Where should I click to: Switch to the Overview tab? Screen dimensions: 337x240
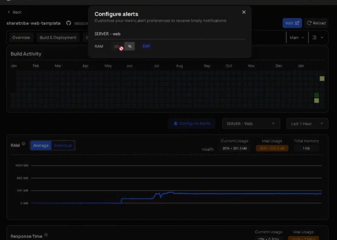tap(21, 37)
